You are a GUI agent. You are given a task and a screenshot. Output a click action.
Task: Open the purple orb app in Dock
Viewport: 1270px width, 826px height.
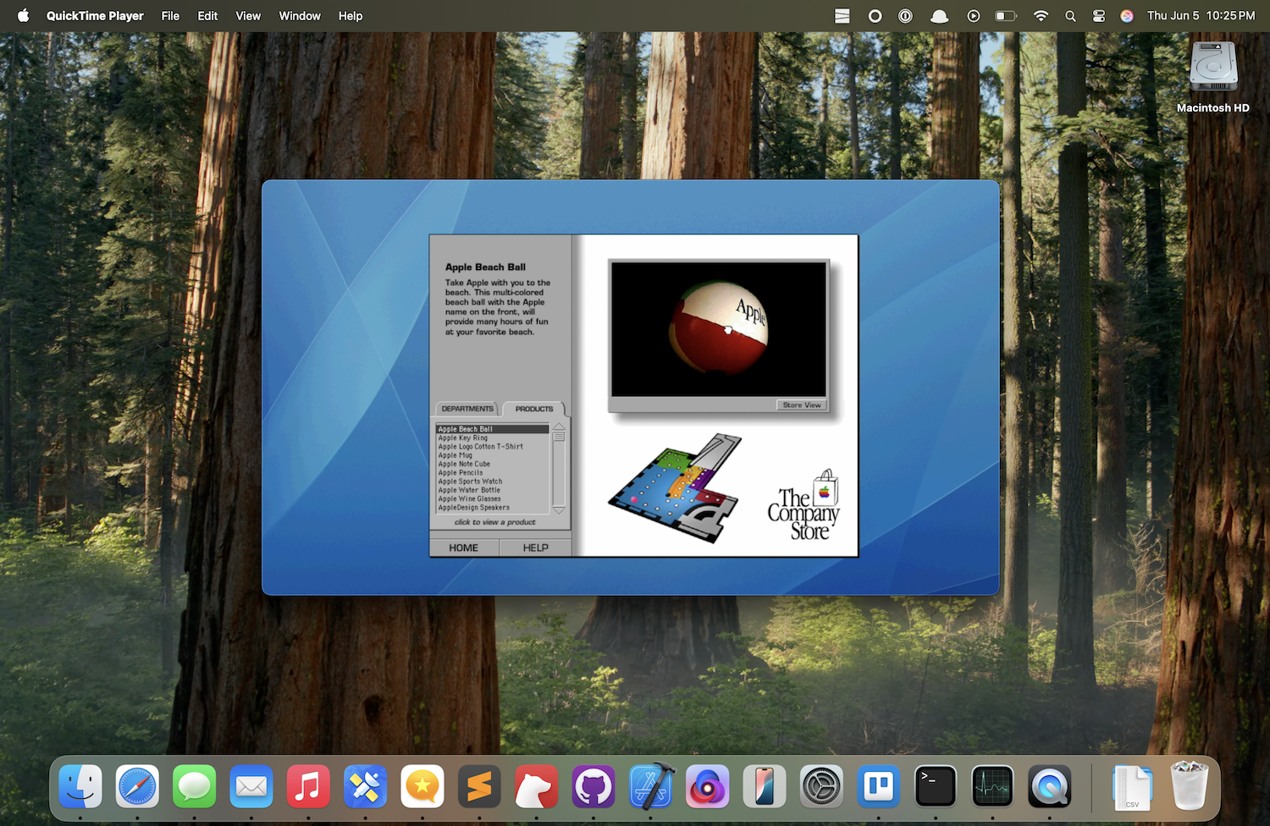[707, 786]
